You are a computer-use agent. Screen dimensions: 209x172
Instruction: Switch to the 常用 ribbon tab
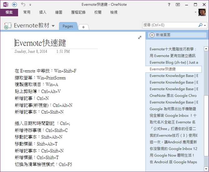coord(27,12)
